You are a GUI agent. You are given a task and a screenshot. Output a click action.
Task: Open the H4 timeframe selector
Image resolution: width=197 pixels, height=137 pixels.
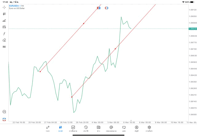[4, 47]
